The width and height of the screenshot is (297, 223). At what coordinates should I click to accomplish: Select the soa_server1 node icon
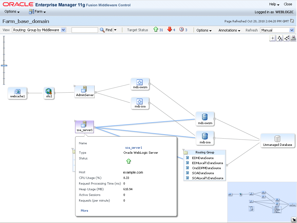(x=84, y=124)
